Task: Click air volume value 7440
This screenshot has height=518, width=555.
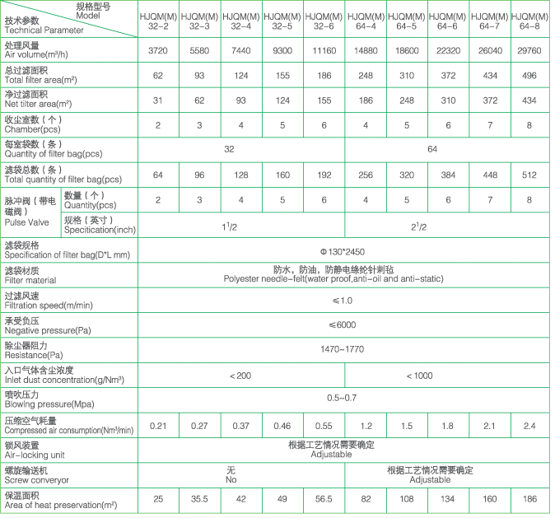Action: pyautogui.click(x=241, y=50)
